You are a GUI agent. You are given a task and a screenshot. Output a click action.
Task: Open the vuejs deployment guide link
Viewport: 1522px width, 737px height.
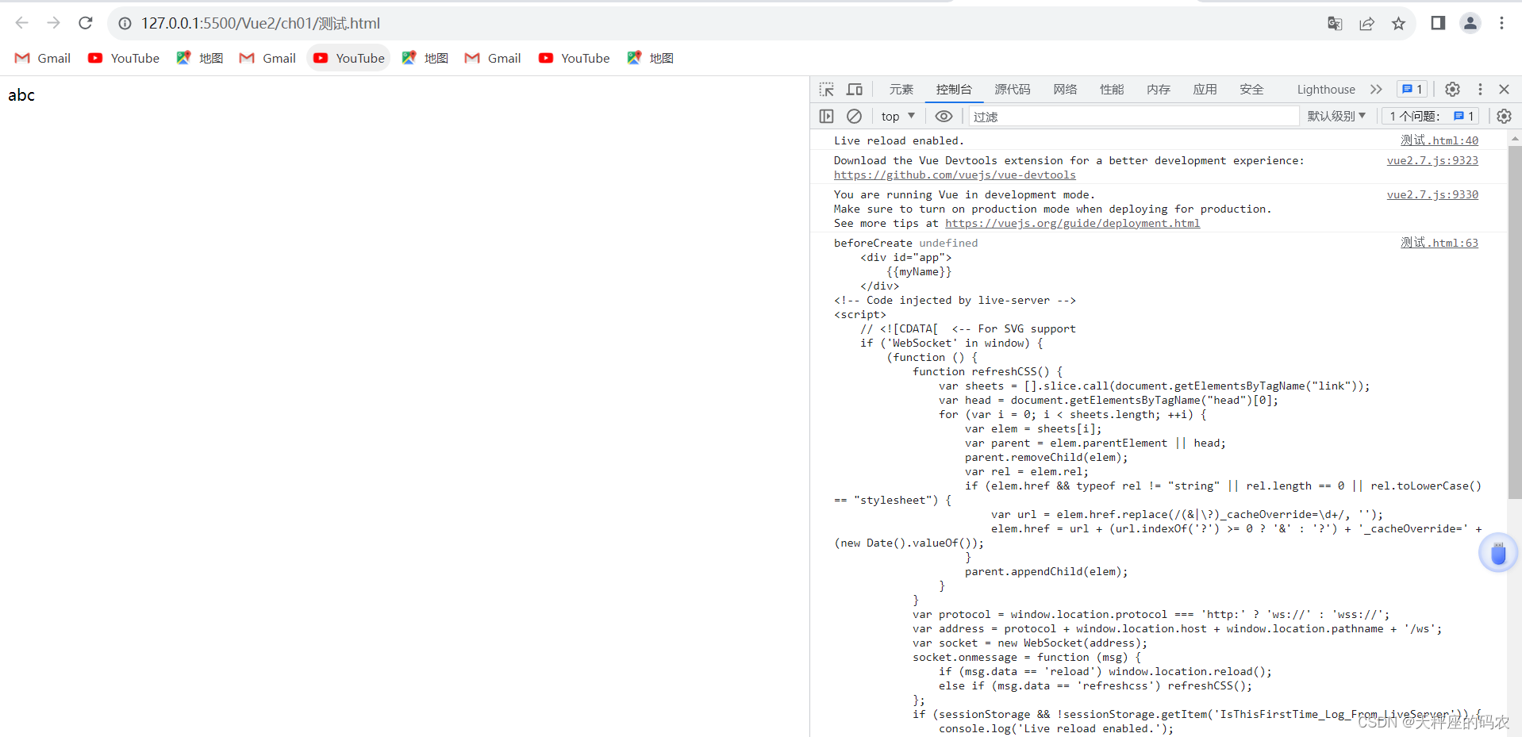pyautogui.click(x=1072, y=223)
